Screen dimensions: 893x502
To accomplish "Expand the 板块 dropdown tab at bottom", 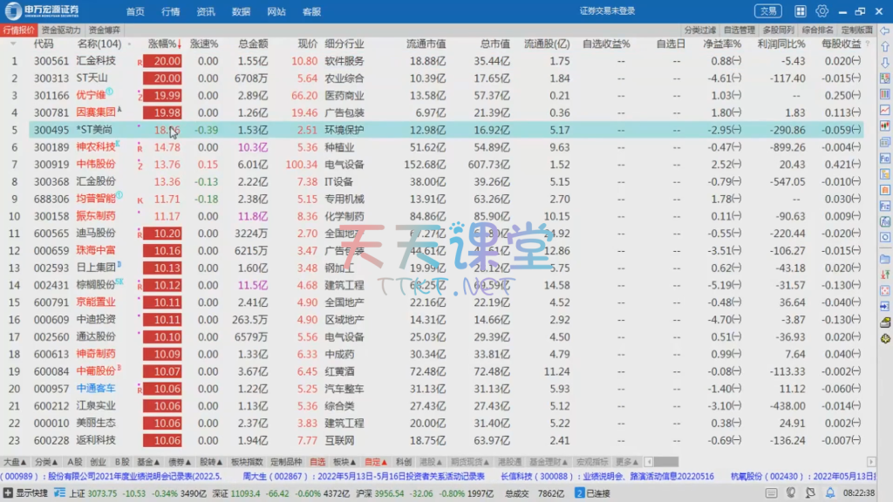I will 344,462.
